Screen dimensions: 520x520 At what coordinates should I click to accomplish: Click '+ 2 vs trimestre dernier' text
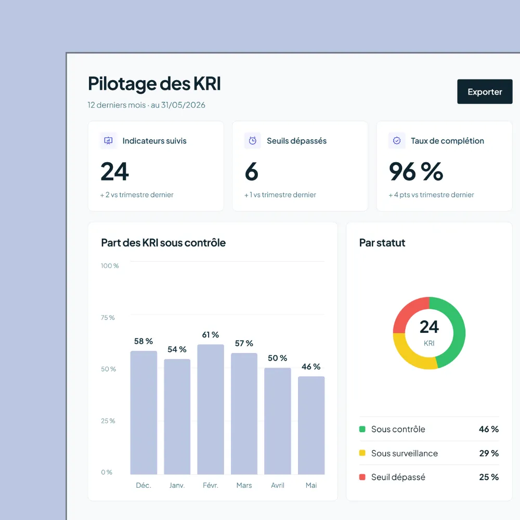[137, 194]
